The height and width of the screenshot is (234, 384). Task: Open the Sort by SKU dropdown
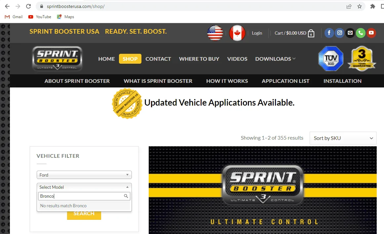click(343, 138)
